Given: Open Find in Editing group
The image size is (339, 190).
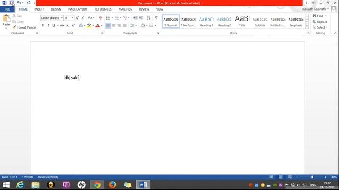Looking at the screenshot, I should coord(318,16).
